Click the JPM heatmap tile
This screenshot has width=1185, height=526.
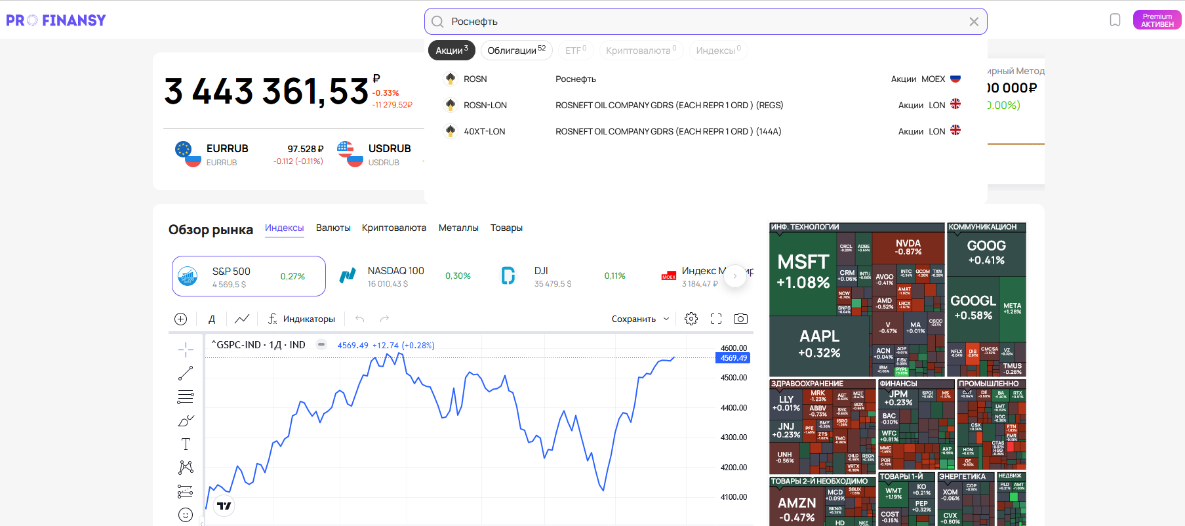[898, 398]
